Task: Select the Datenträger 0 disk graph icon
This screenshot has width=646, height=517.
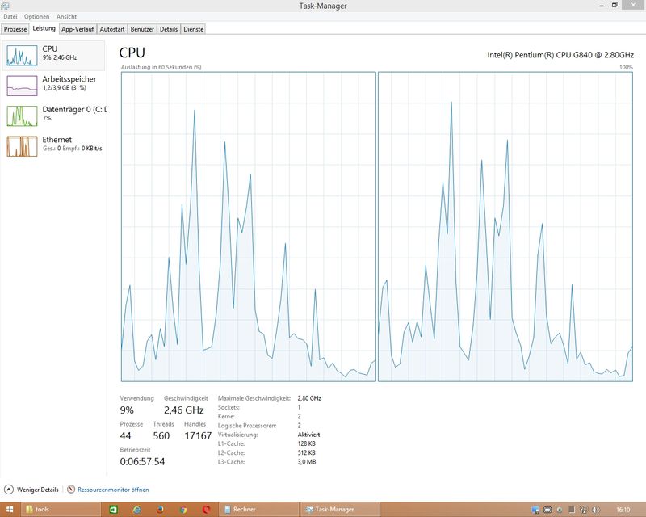Action: click(22, 116)
